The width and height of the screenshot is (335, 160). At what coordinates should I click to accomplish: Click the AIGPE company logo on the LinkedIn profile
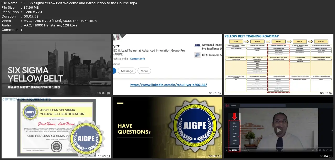pyautogui.click(x=197, y=45)
